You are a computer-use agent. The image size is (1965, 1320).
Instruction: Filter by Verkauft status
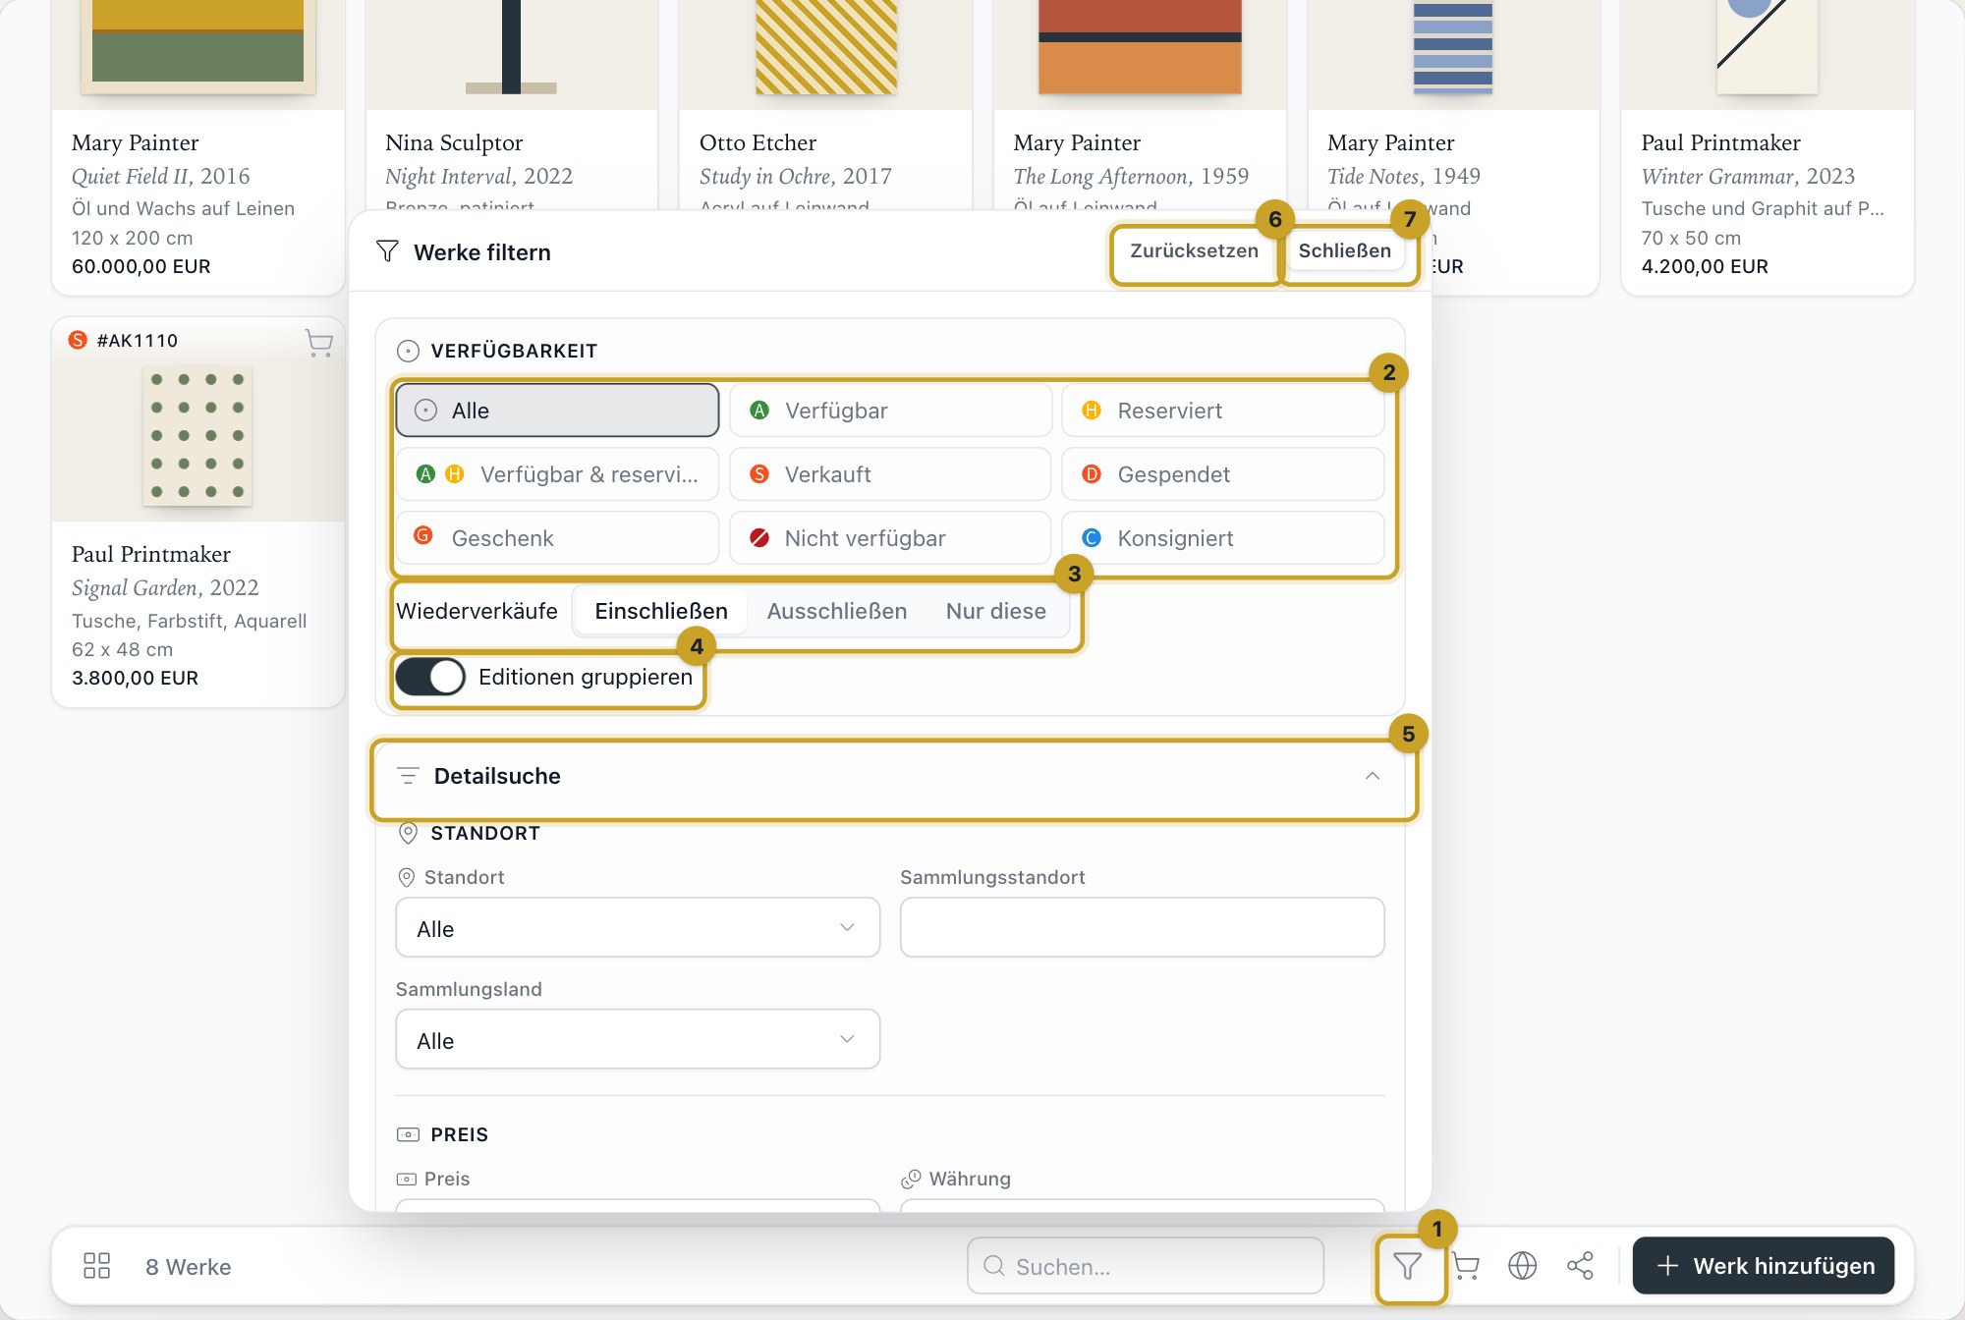[x=890, y=474]
